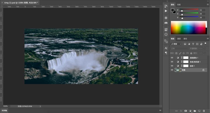Switch to the Color tab
The width and height of the screenshot is (210, 113).
[172, 5]
